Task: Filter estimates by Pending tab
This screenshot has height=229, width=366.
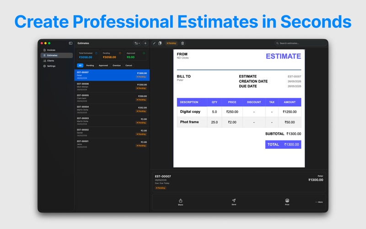Action: click(x=90, y=65)
